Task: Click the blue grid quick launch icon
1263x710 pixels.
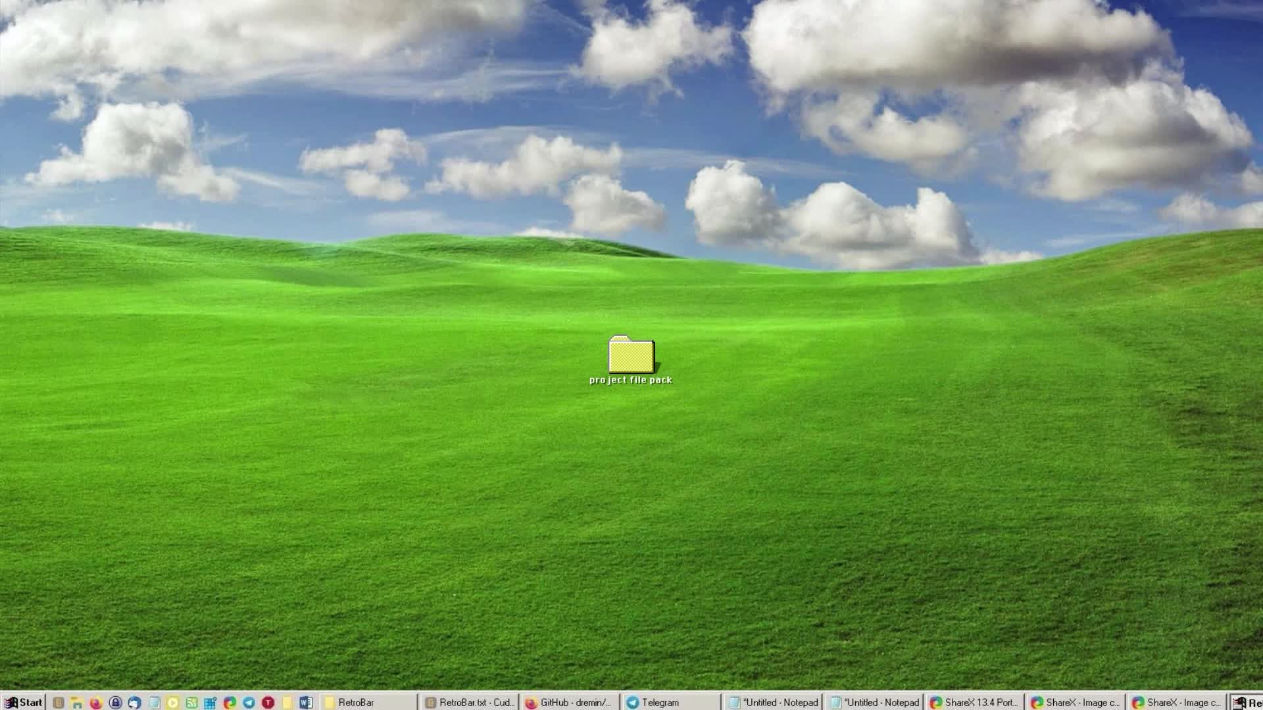Action: click(210, 703)
